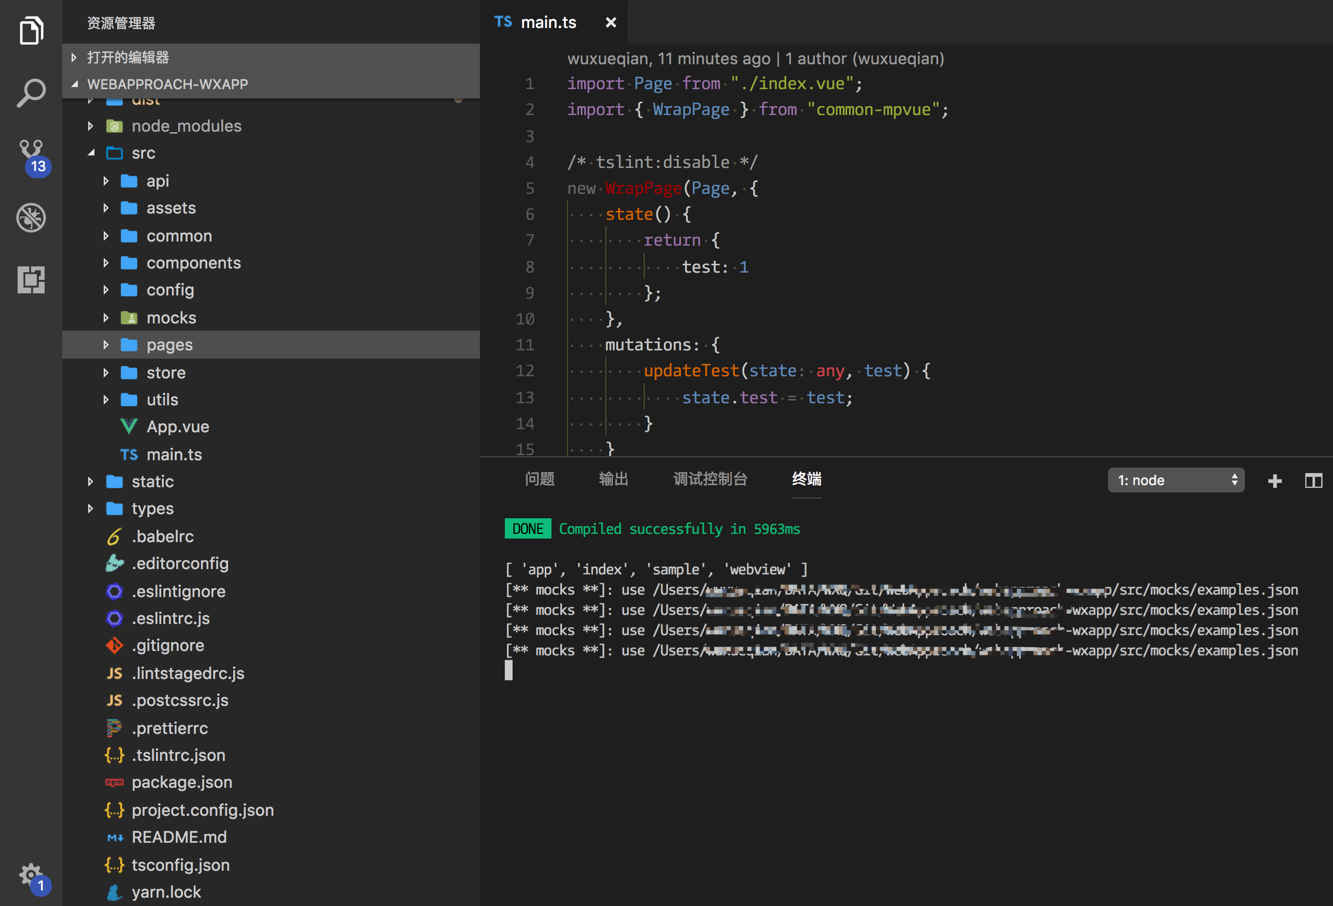Open the Extensions view icon
Image resolution: width=1333 pixels, height=906 pixels.
(x=31, y=279)
